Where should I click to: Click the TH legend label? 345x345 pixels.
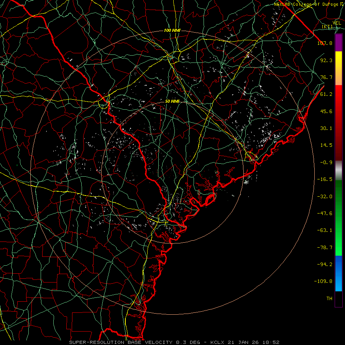tap(329, 299)
